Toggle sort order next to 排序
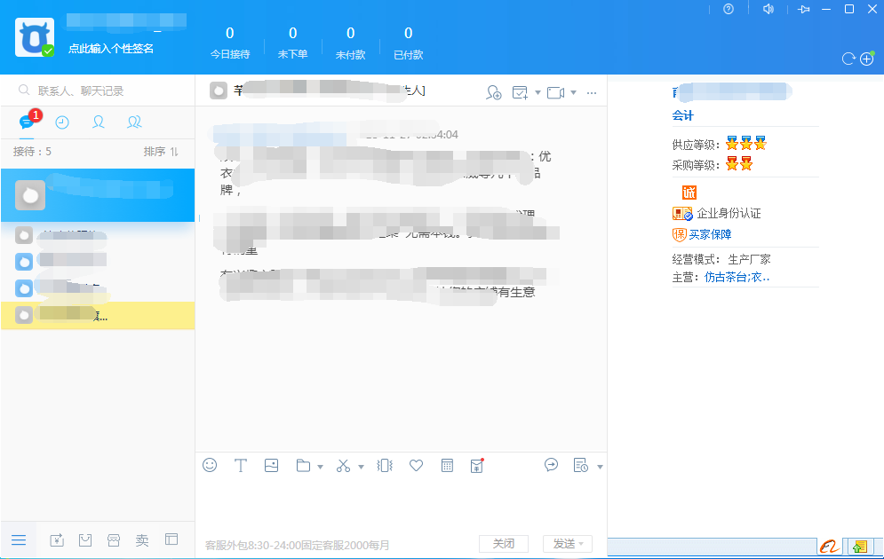The height and width of the screenshot is (559, 884). coord(174,152)
